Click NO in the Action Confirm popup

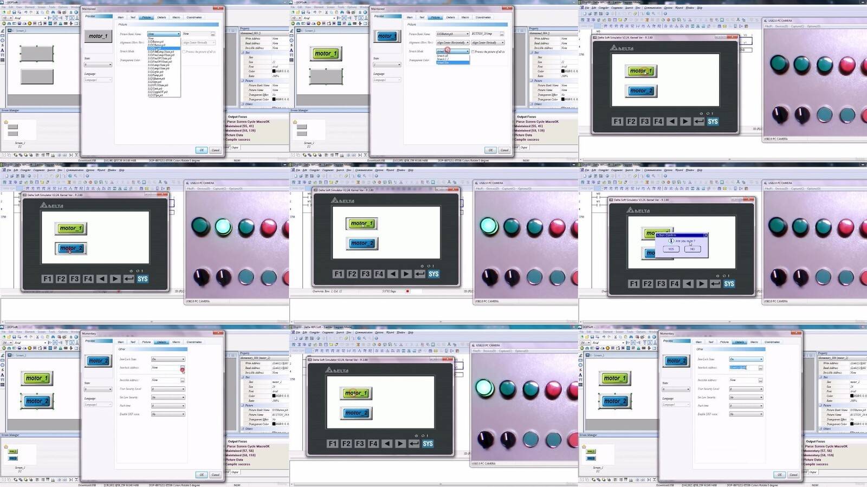(693, 249)
